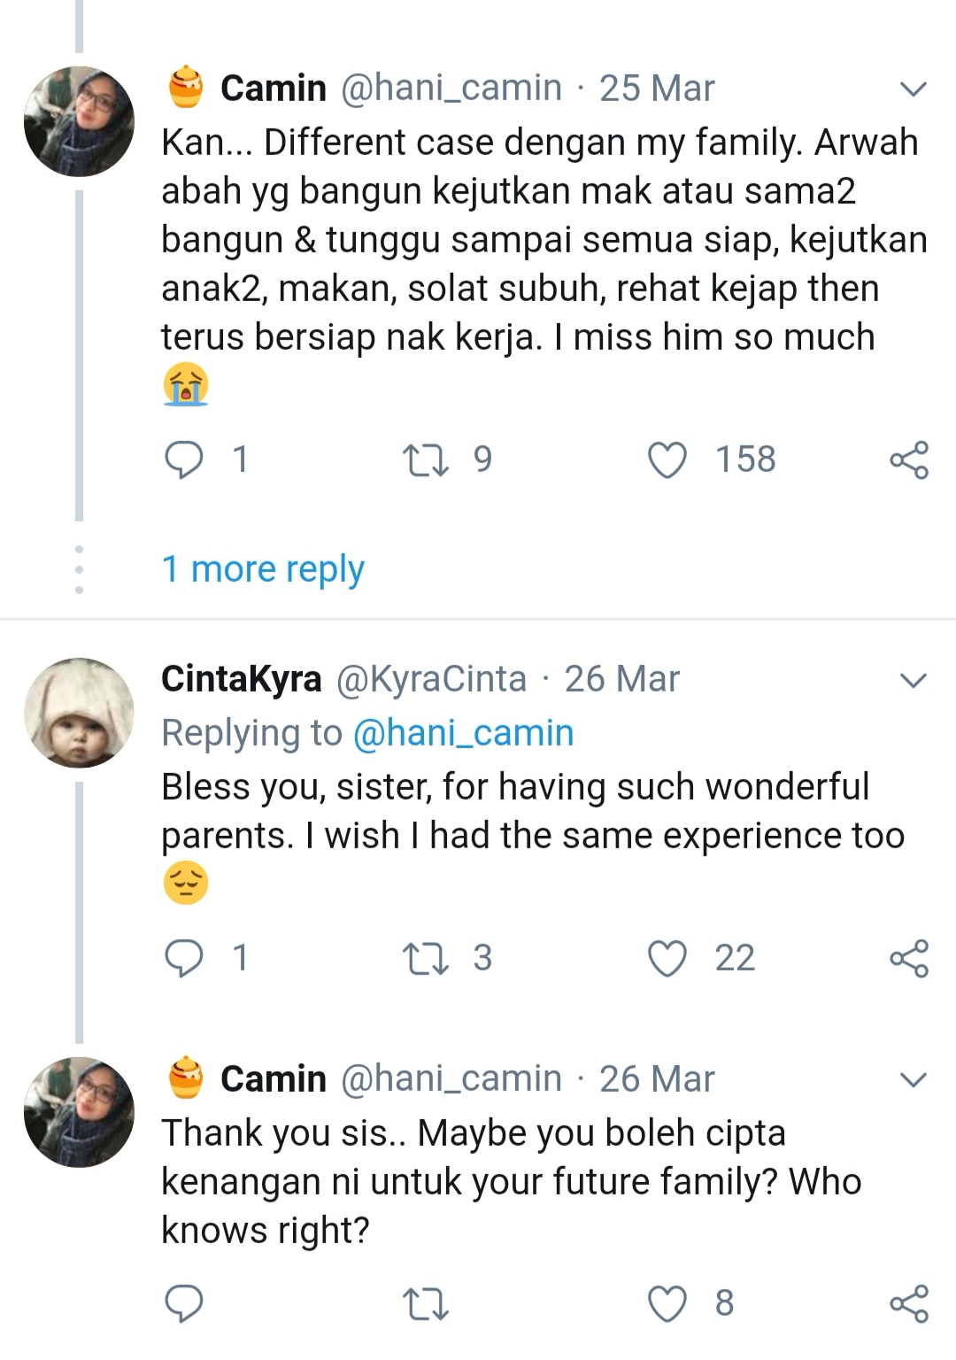Expand options chevron on CintaKyra's tweet
This screenshot has height=1360, width=956.
coord(913,680)
